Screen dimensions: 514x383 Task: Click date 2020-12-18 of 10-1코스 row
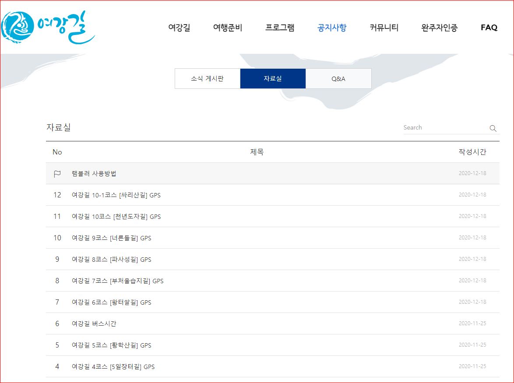(472, 195)
